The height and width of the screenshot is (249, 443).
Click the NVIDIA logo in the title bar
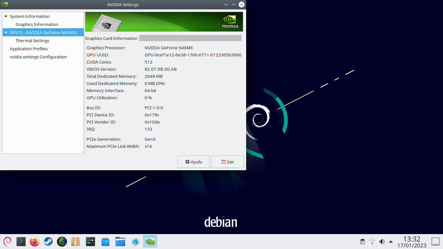(x=5, y=5)
